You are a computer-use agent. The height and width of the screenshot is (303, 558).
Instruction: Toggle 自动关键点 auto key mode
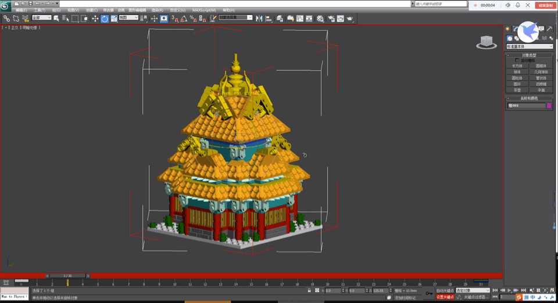[445, 290]
